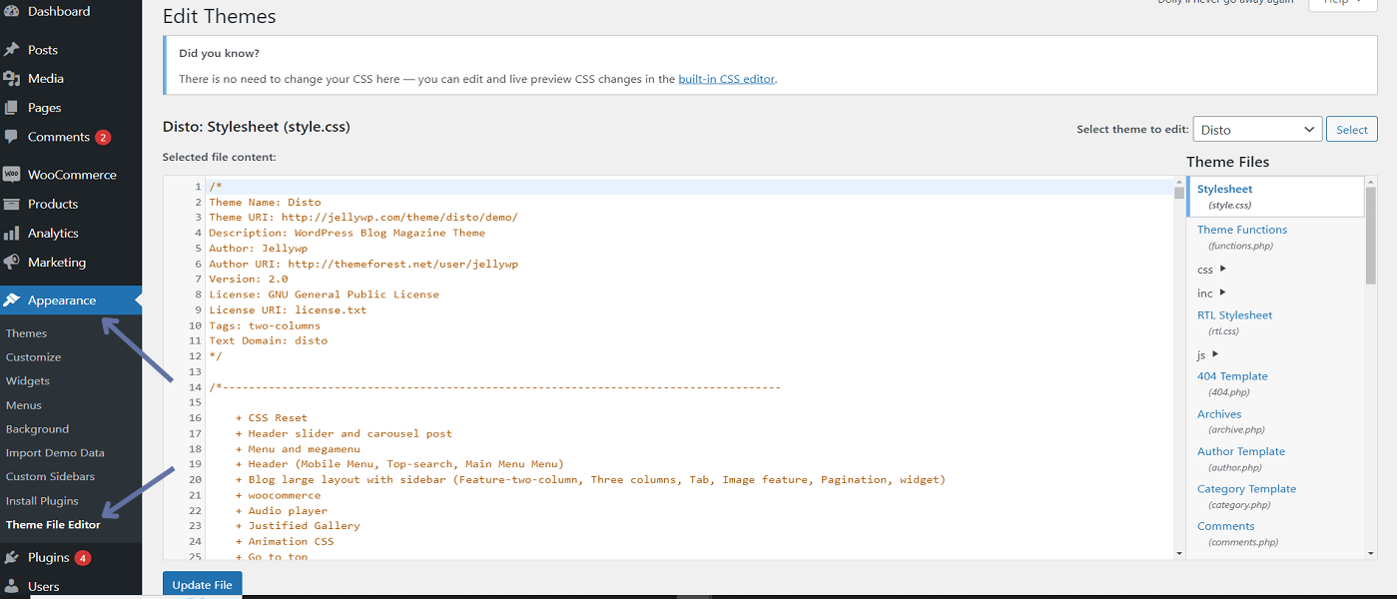The image size is (1397, 599).
Task: Open Install Plugins submenu item
Action: 42,501
